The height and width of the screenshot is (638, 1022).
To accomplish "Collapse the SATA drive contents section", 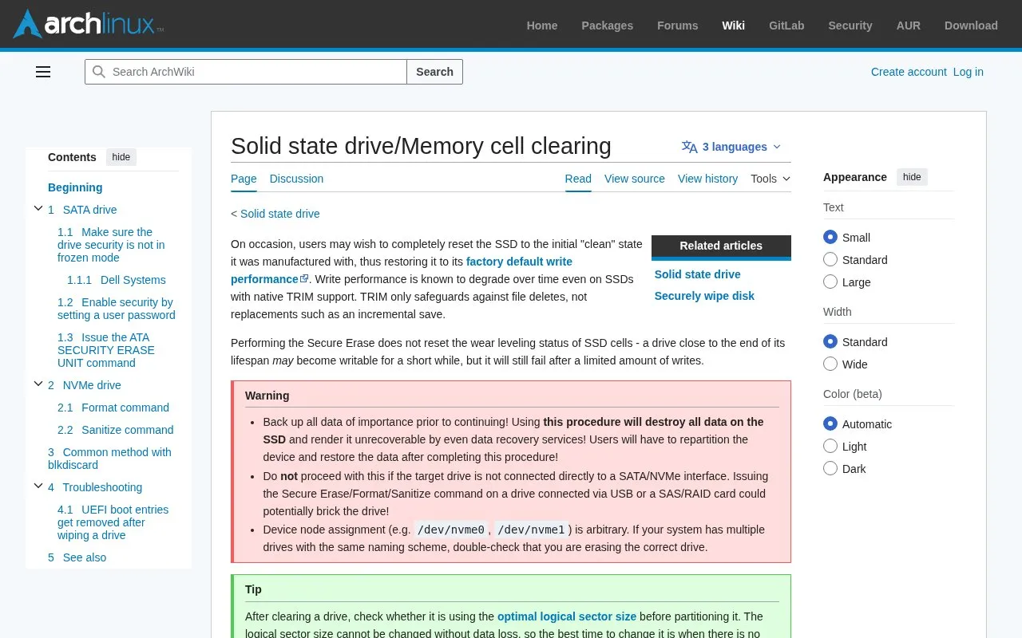I will click(38, 209).
